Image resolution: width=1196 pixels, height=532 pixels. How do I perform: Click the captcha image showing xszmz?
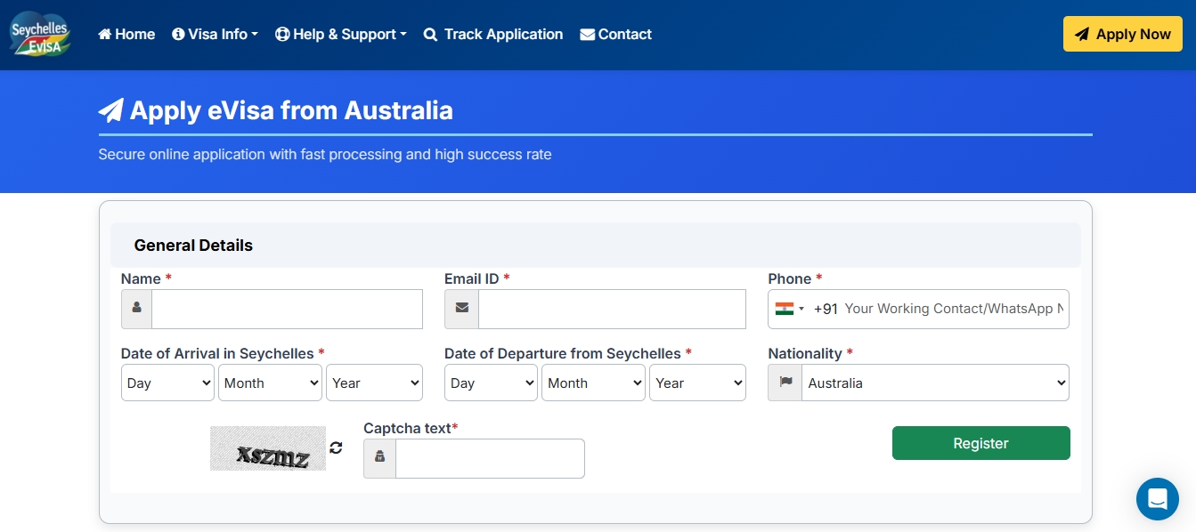[268, 448]
